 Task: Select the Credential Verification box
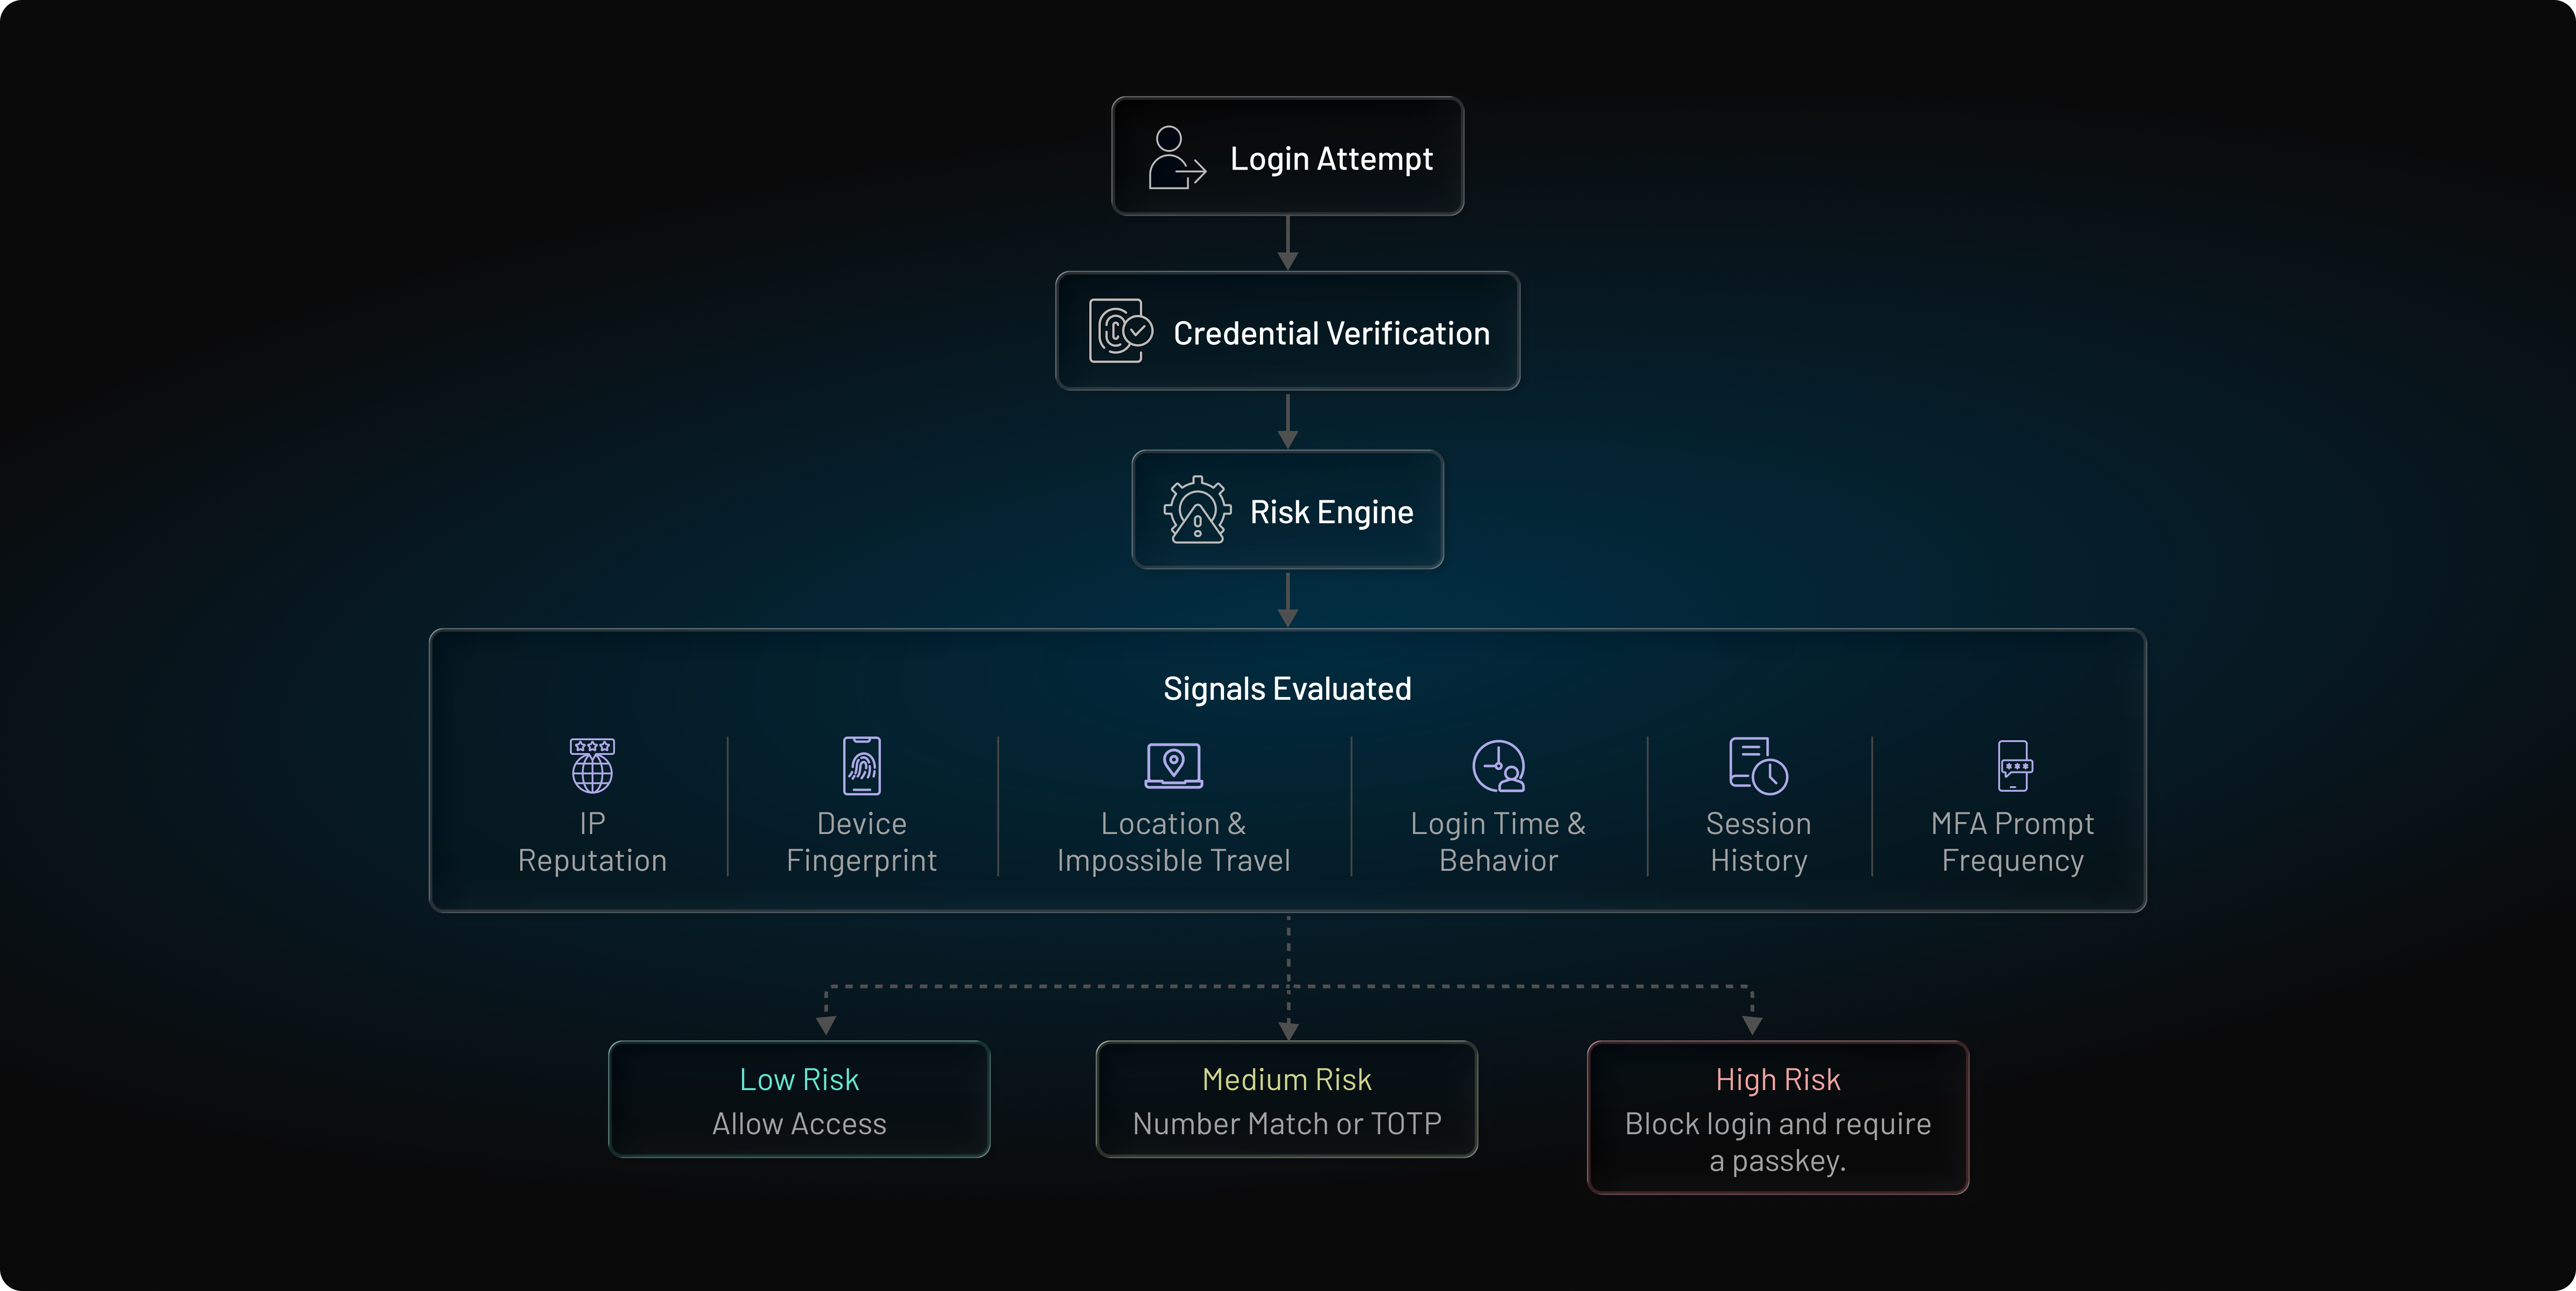click(1288, 331)
